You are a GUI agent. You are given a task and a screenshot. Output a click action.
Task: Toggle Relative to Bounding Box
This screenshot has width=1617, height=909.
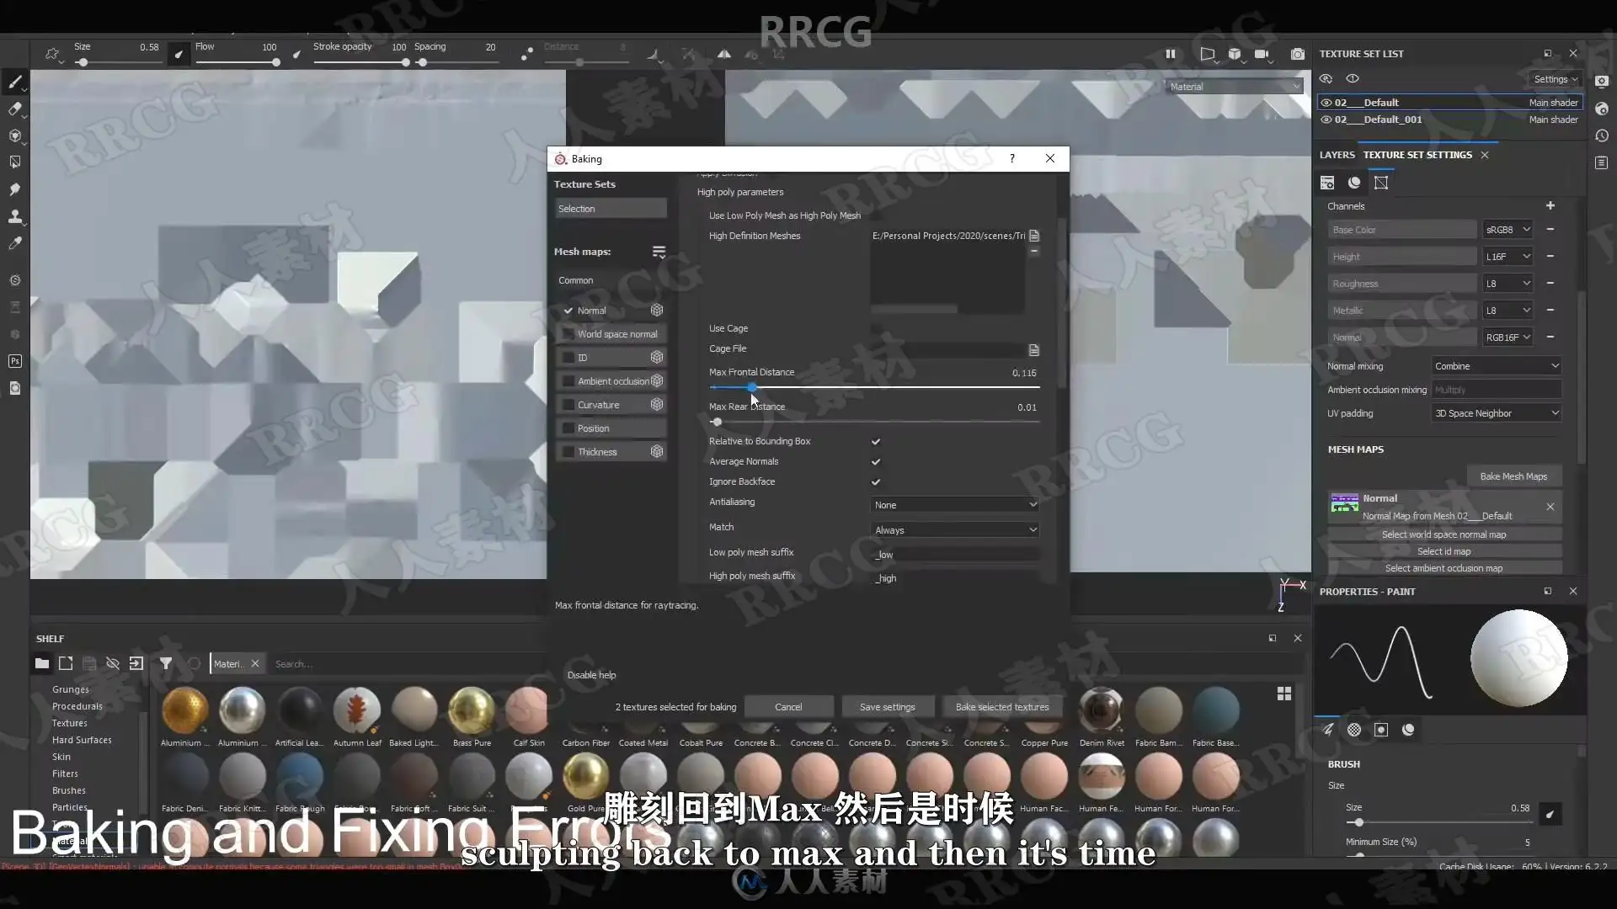[x=876, y=442]
